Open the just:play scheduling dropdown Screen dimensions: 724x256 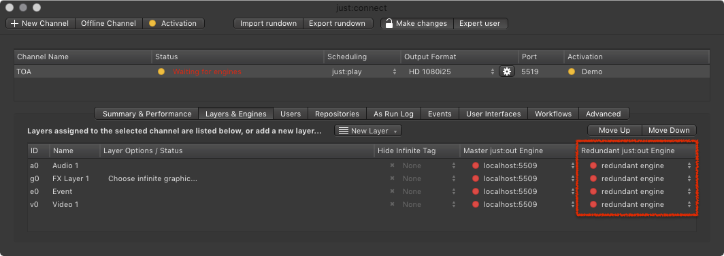click(364, 71)
